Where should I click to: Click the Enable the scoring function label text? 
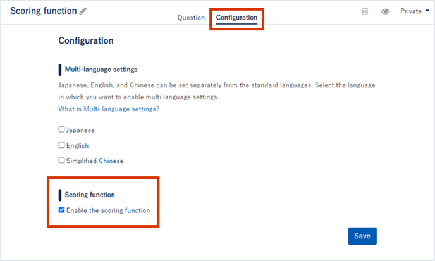pyautogui.click(x=108, y=210)
